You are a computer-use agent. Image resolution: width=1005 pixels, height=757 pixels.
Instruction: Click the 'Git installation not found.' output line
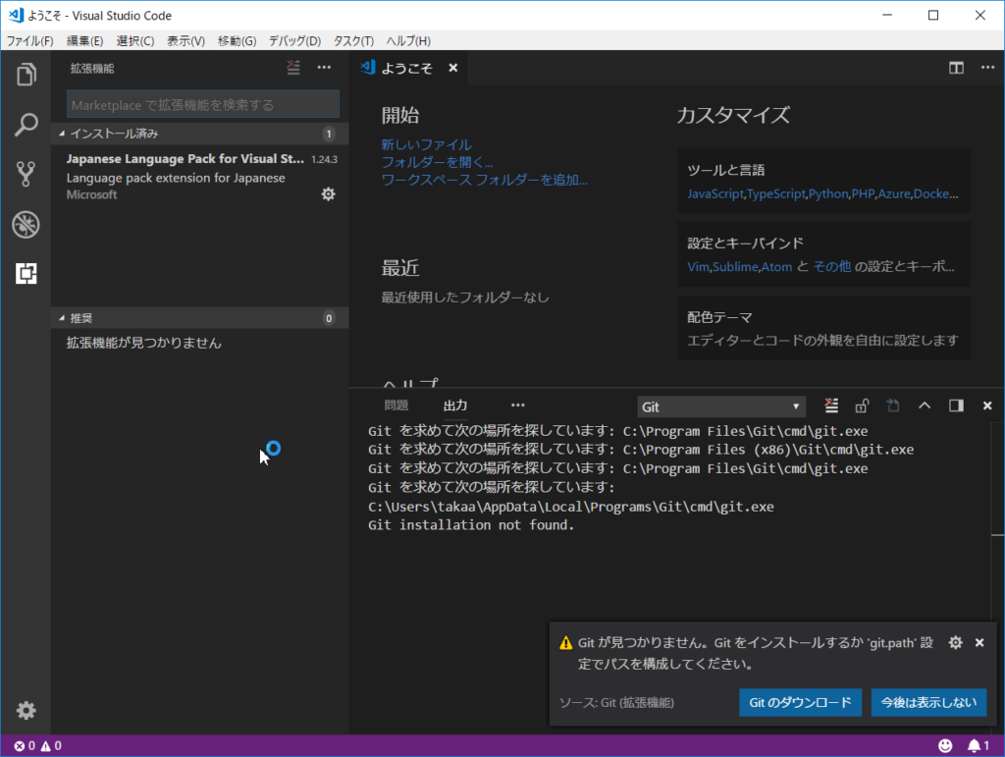tap(471, 525)
